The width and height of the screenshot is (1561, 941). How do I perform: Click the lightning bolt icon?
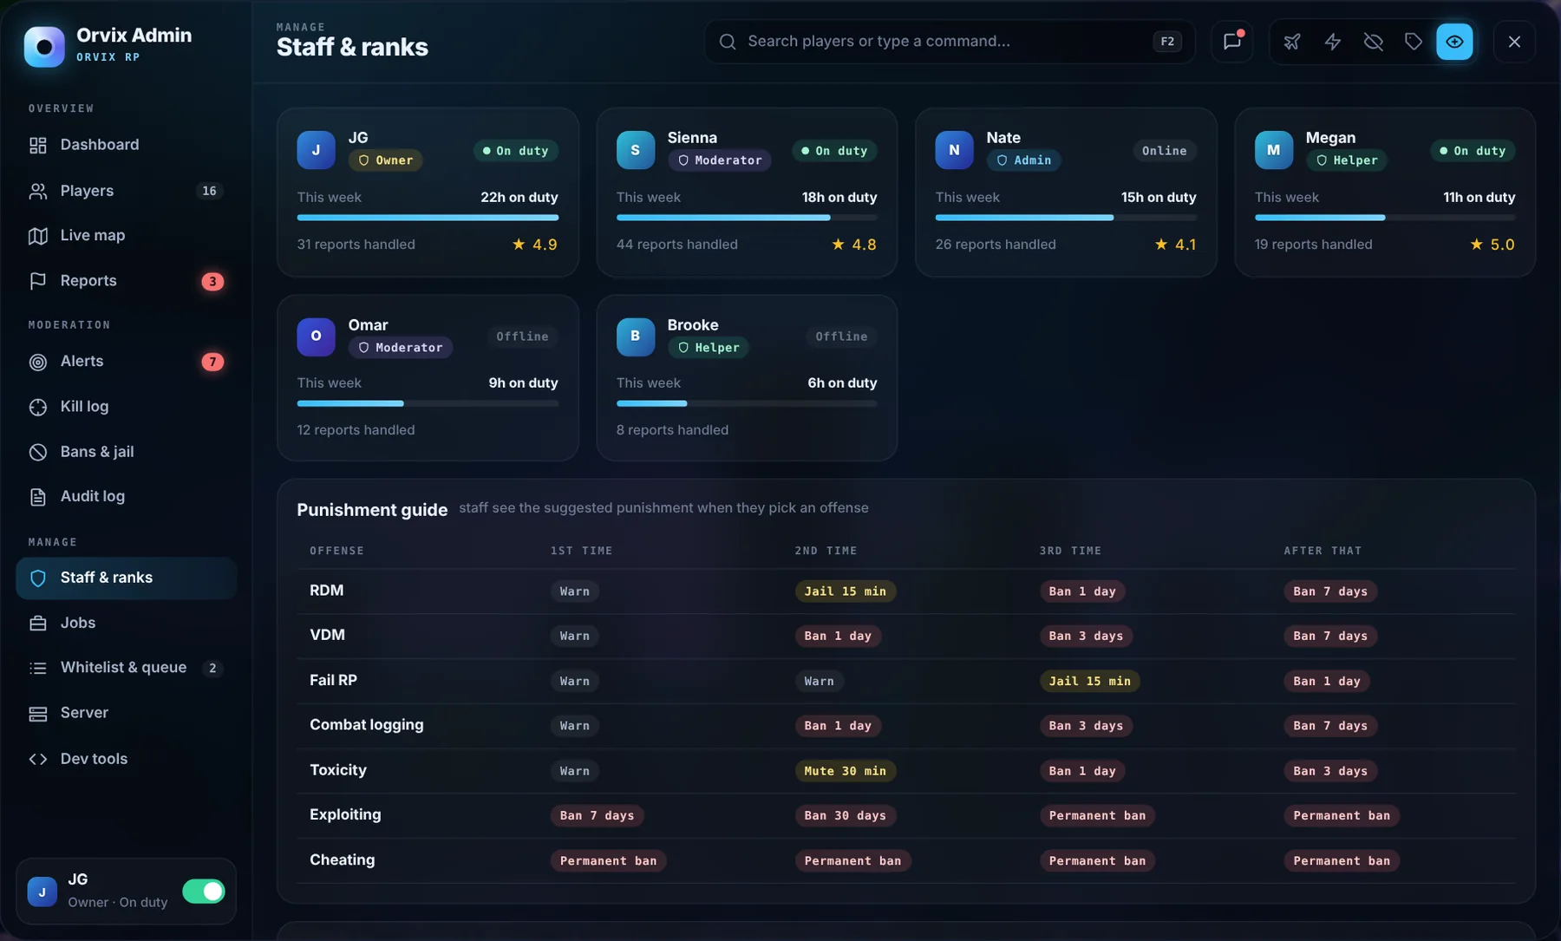[1333, 42]
